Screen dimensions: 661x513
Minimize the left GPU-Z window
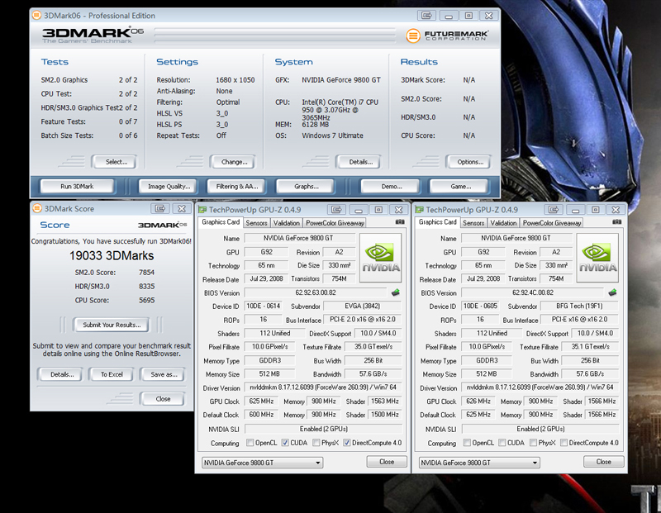359,210
